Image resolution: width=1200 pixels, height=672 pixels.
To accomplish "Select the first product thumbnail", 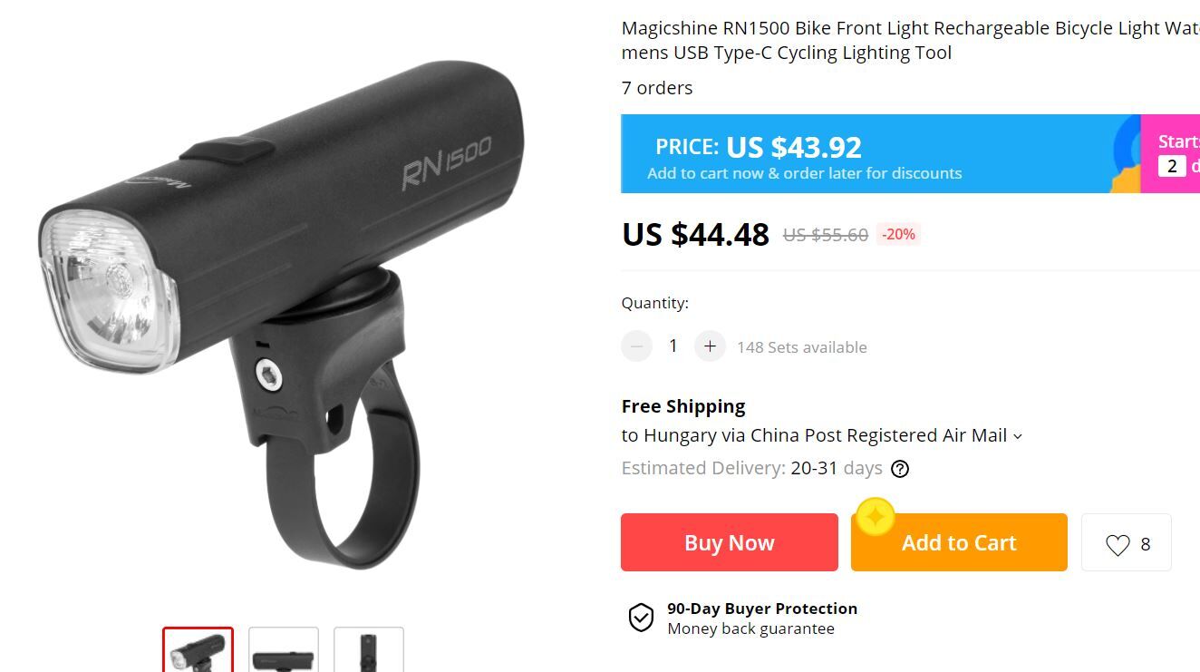I will [198, 649].
